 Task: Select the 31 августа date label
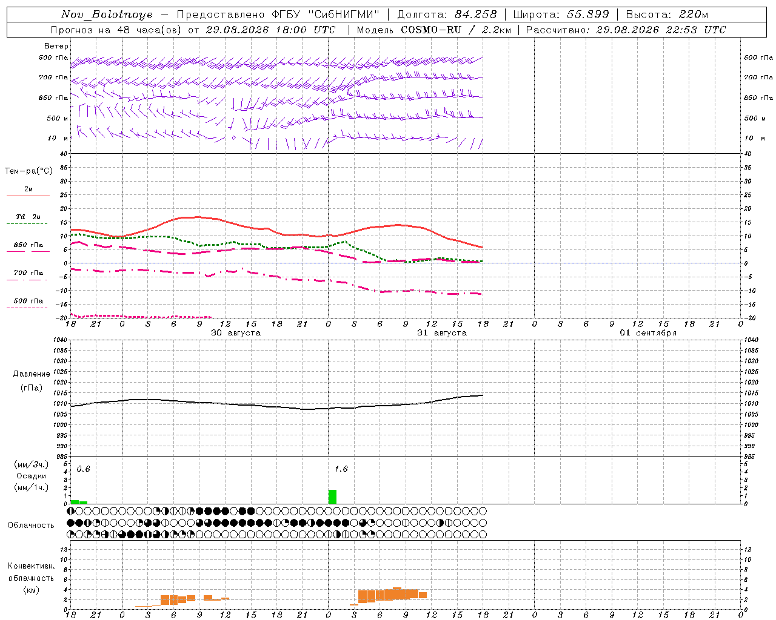[x=442, y=333]
